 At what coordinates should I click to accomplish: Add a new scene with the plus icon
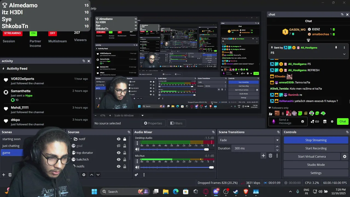(4, 175)
